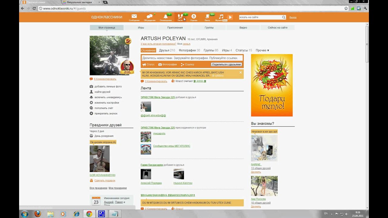The image size is (388, 218).
Task: Click the music play button in header
Action: (230, 17)
